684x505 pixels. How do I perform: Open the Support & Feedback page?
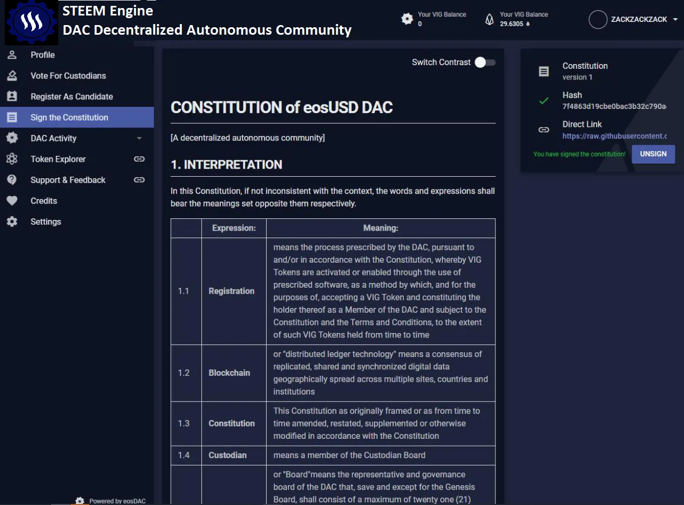tap(77, 180)
